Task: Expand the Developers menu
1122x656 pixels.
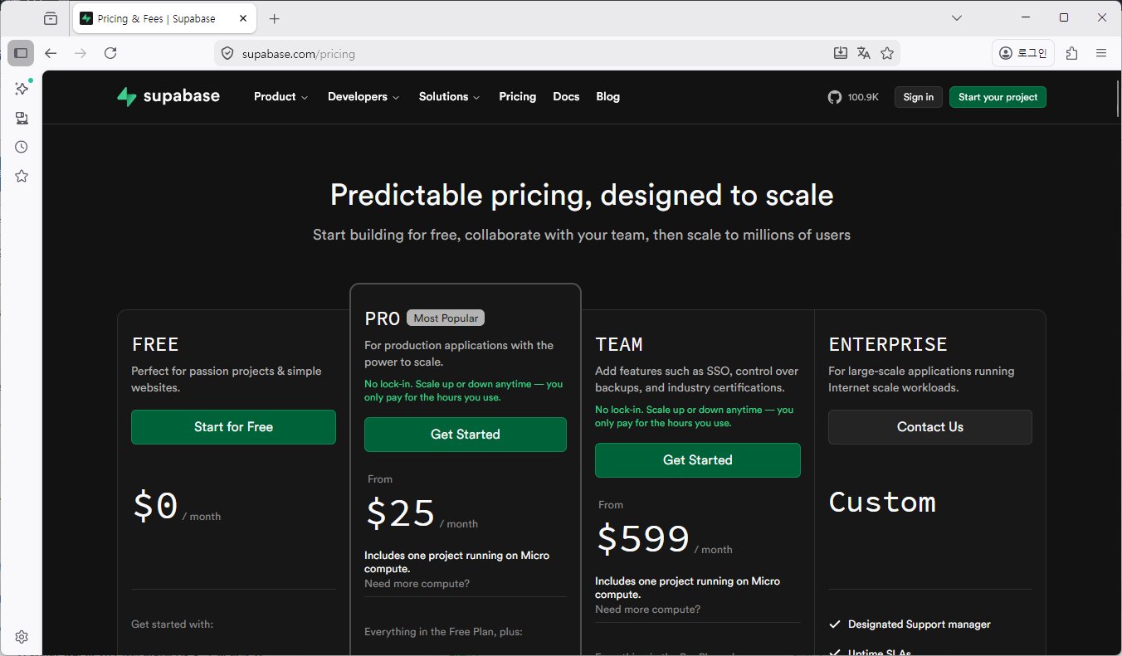Action: click(363, 96)
